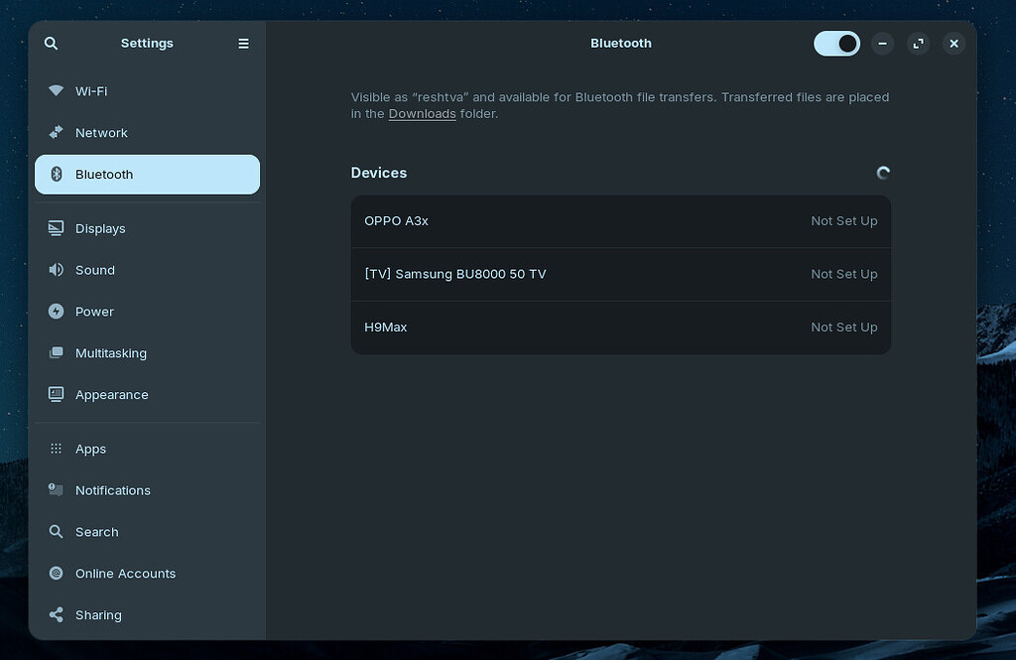1016x660 pixels.
Task: Turn off the Bluetooth toggle switch
Action: pos(836,44)
